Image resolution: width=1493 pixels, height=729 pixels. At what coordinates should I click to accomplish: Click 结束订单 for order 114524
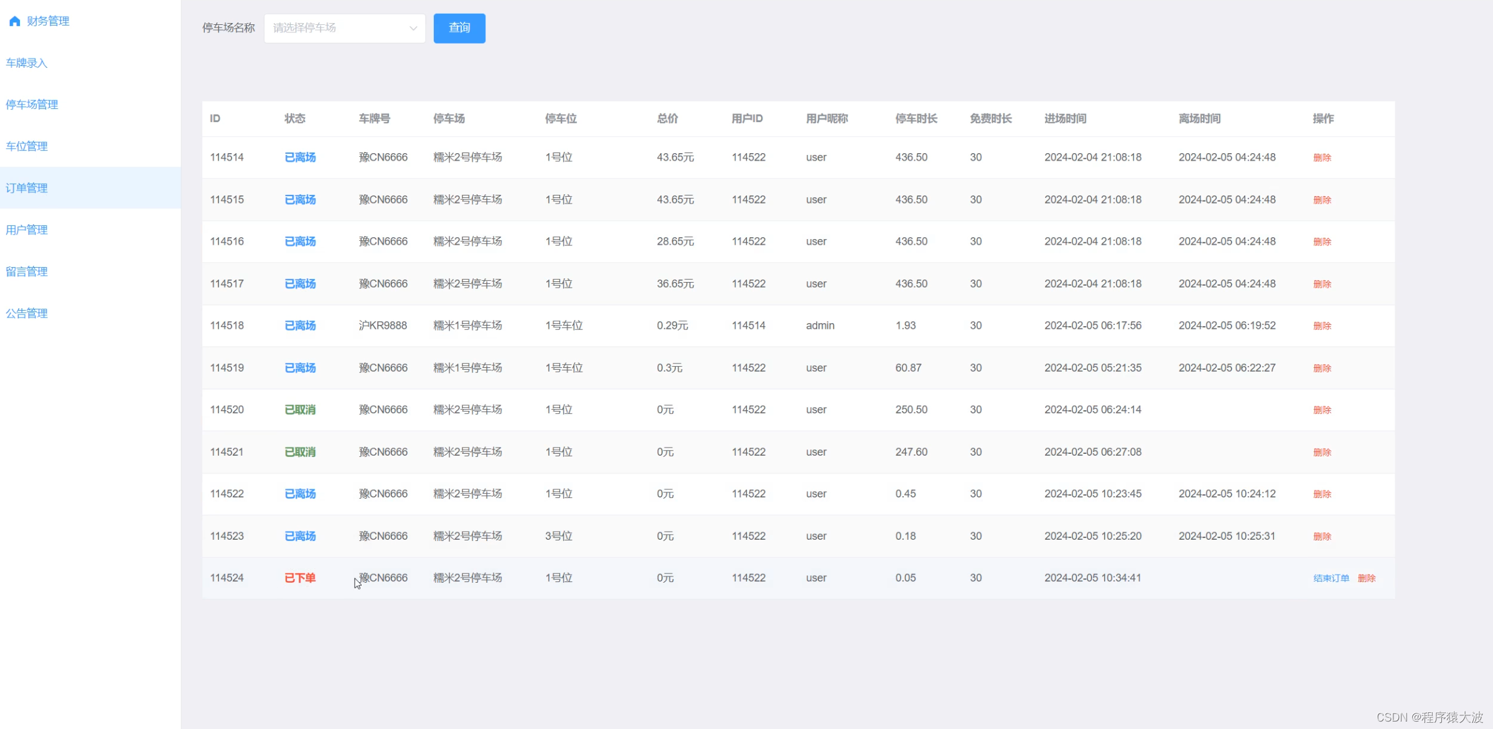coord(1331,578)
